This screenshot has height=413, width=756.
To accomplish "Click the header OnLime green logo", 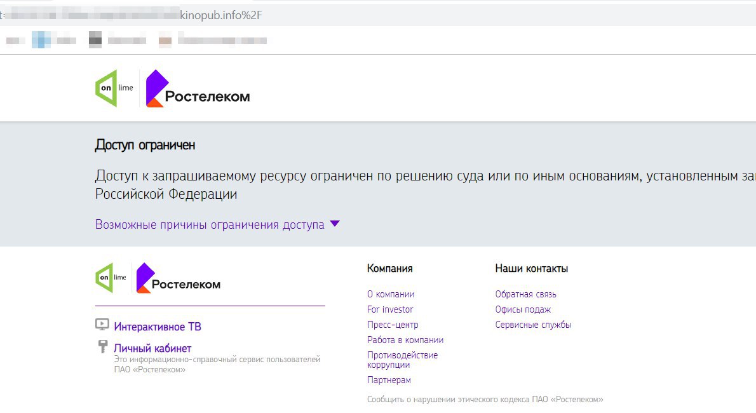I will [114, 88].
